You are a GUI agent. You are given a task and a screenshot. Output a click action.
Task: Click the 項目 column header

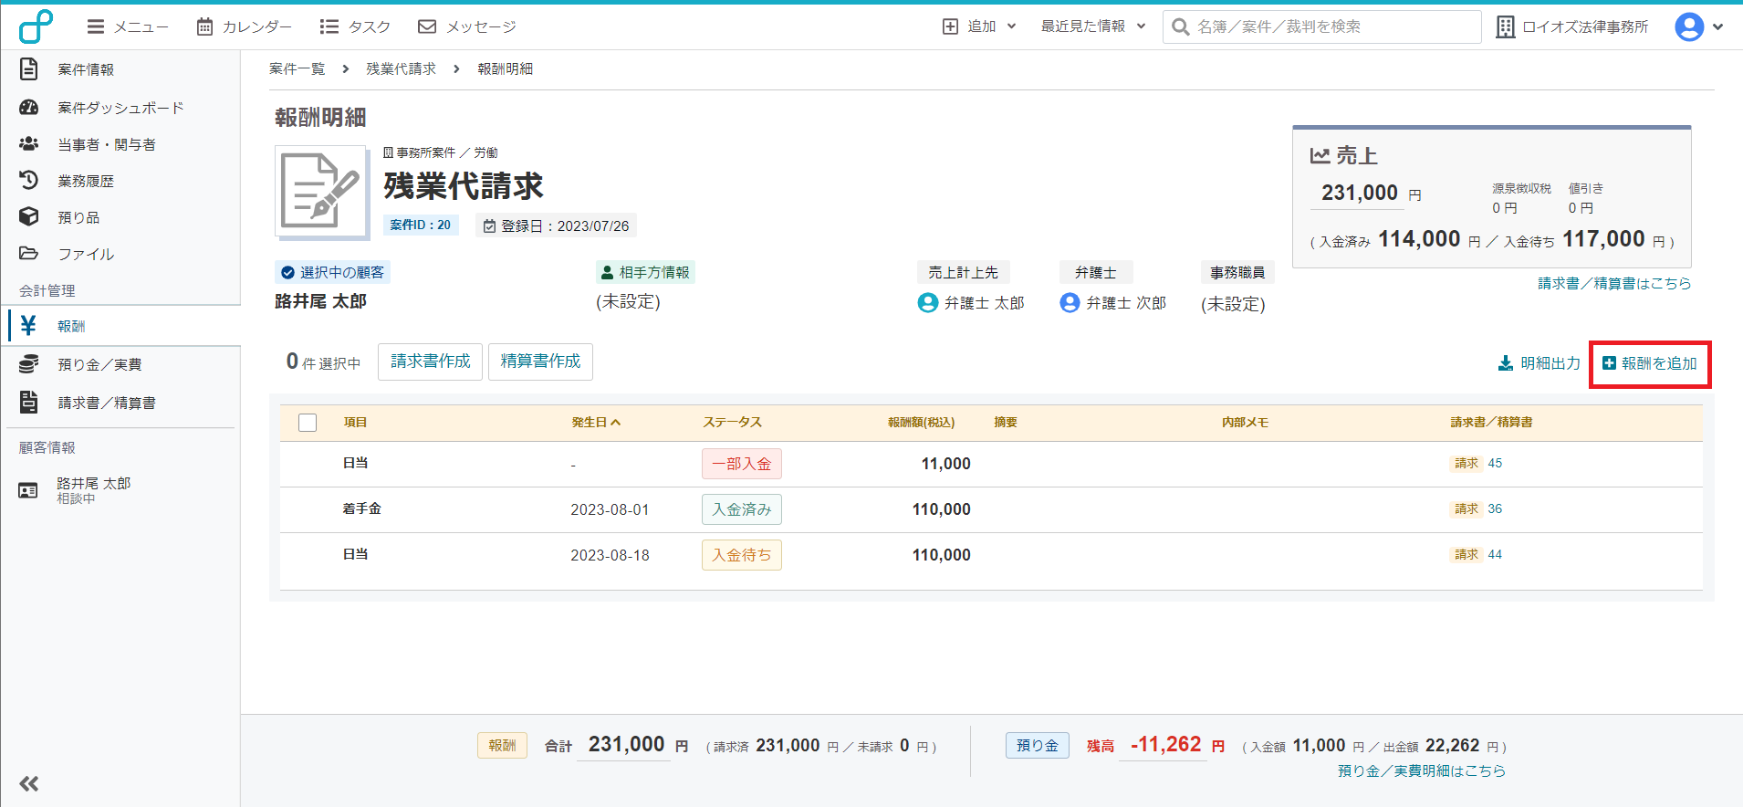(x=355, y=422)
